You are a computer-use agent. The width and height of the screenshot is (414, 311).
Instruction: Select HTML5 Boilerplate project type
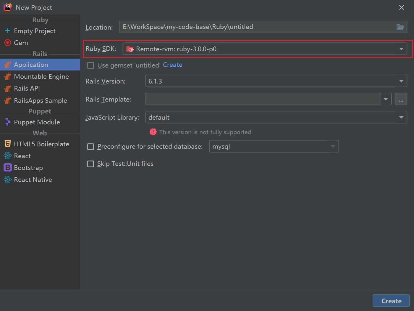point(40,144)
